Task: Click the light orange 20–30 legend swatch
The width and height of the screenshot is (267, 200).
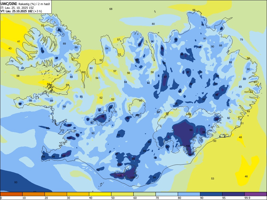Action: pyautogui.click(x=56, y=194)
